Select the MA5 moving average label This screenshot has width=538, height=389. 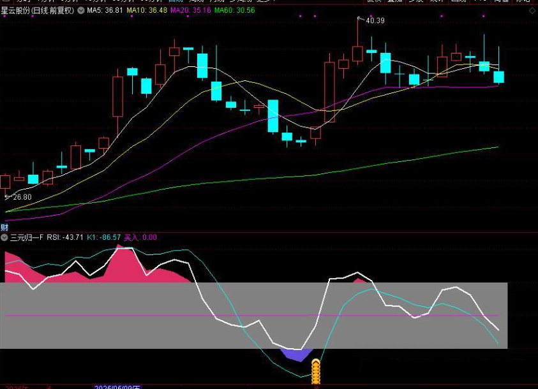click(x=105, y=11)
